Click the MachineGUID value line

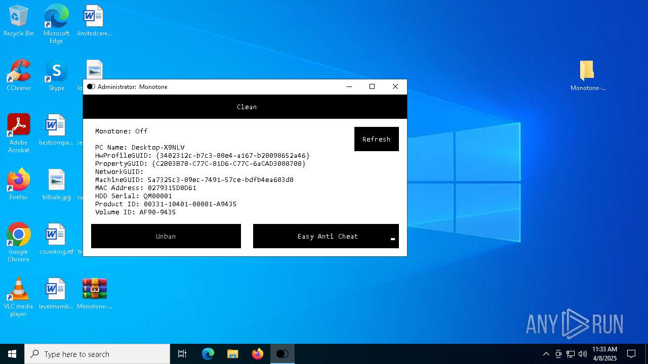coord(194,180)
